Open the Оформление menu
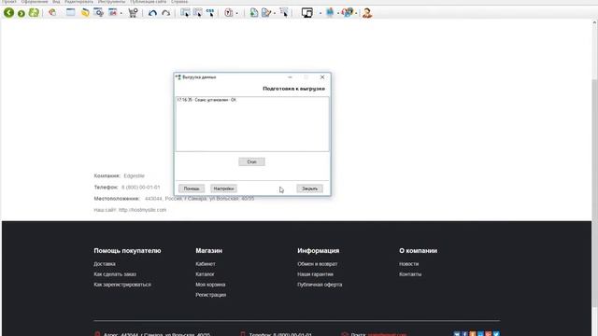This screenshot has width=598, height=336. 35,2
